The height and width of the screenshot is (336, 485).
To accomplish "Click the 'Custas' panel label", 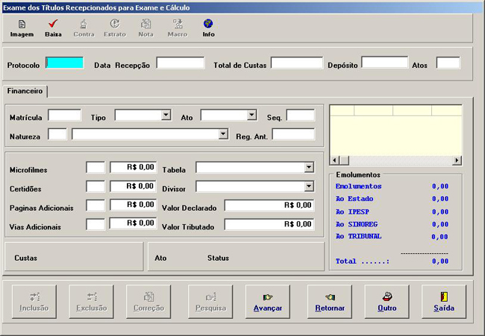I will tap(25, 258).
